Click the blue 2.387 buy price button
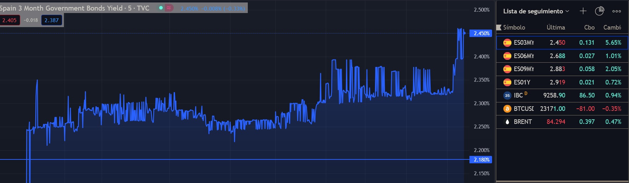The width and height of the screenshot is (629, 183). tap(52, 20)
